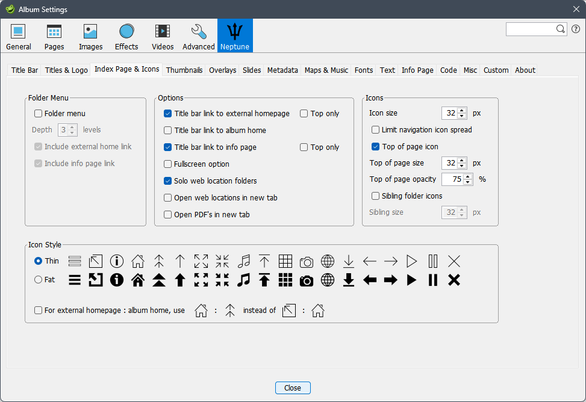
Task: Click the magnifier search icon
Action: pyautogui.click(x=560, y=29)
